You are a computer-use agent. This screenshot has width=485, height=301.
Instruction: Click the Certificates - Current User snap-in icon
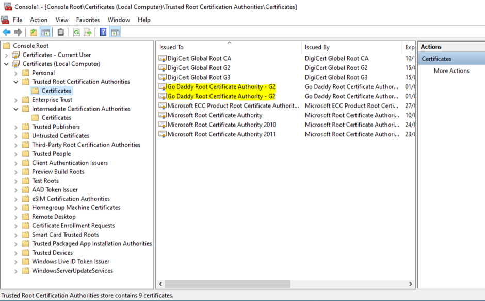point(16,55)
